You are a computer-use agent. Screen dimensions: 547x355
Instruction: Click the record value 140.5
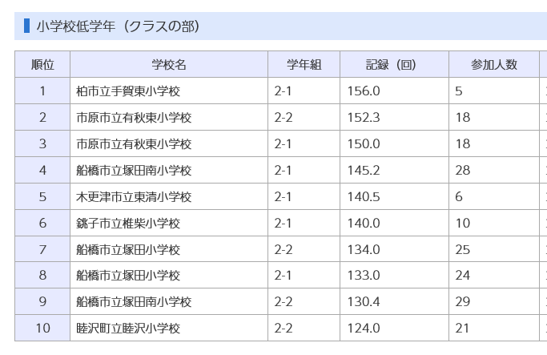pos(364,197)
